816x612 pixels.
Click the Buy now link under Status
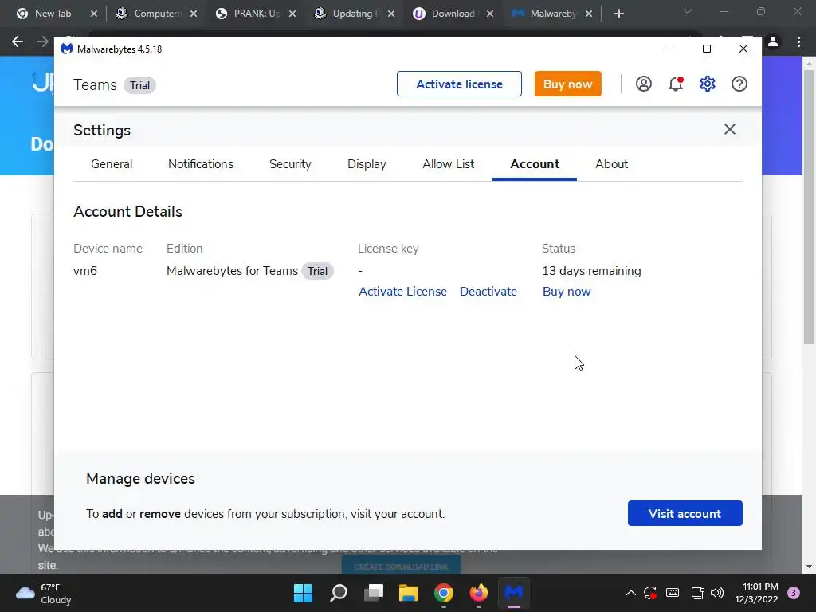567,292
